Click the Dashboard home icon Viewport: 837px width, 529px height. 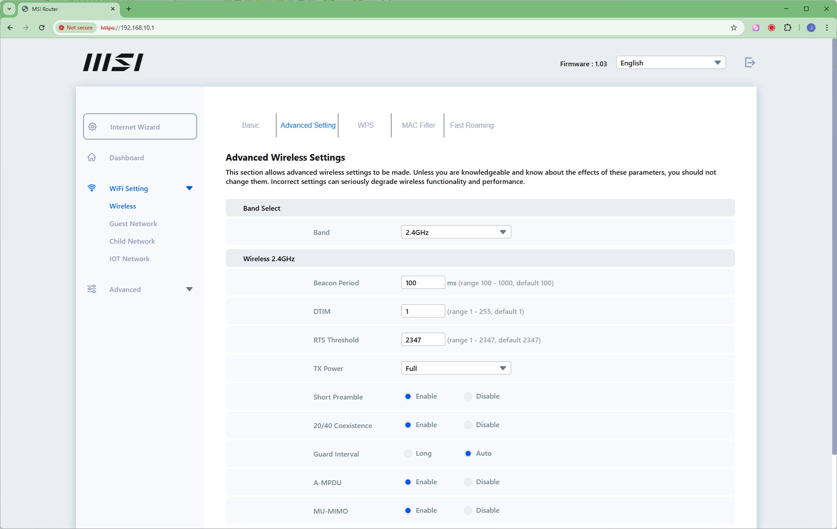point(92,158)
